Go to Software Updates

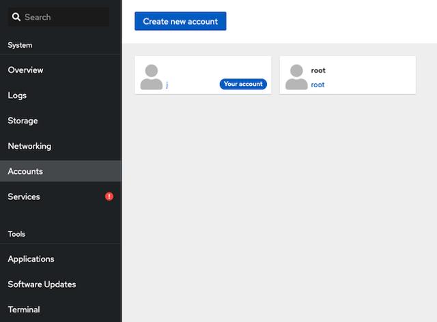coord(42,284)
